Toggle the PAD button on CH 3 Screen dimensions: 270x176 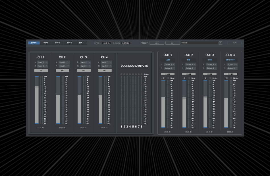pyautogui.click(x=84, y=70)
